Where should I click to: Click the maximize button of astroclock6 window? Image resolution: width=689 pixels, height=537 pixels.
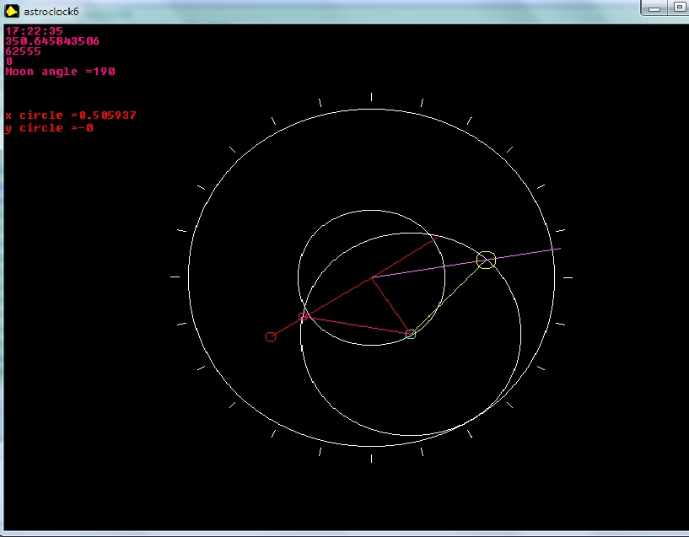tap(678, 8)
